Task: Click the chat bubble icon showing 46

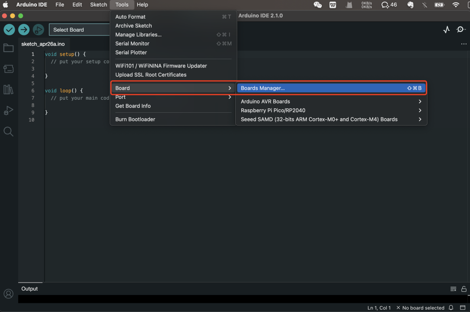Action: pos(389,4)
